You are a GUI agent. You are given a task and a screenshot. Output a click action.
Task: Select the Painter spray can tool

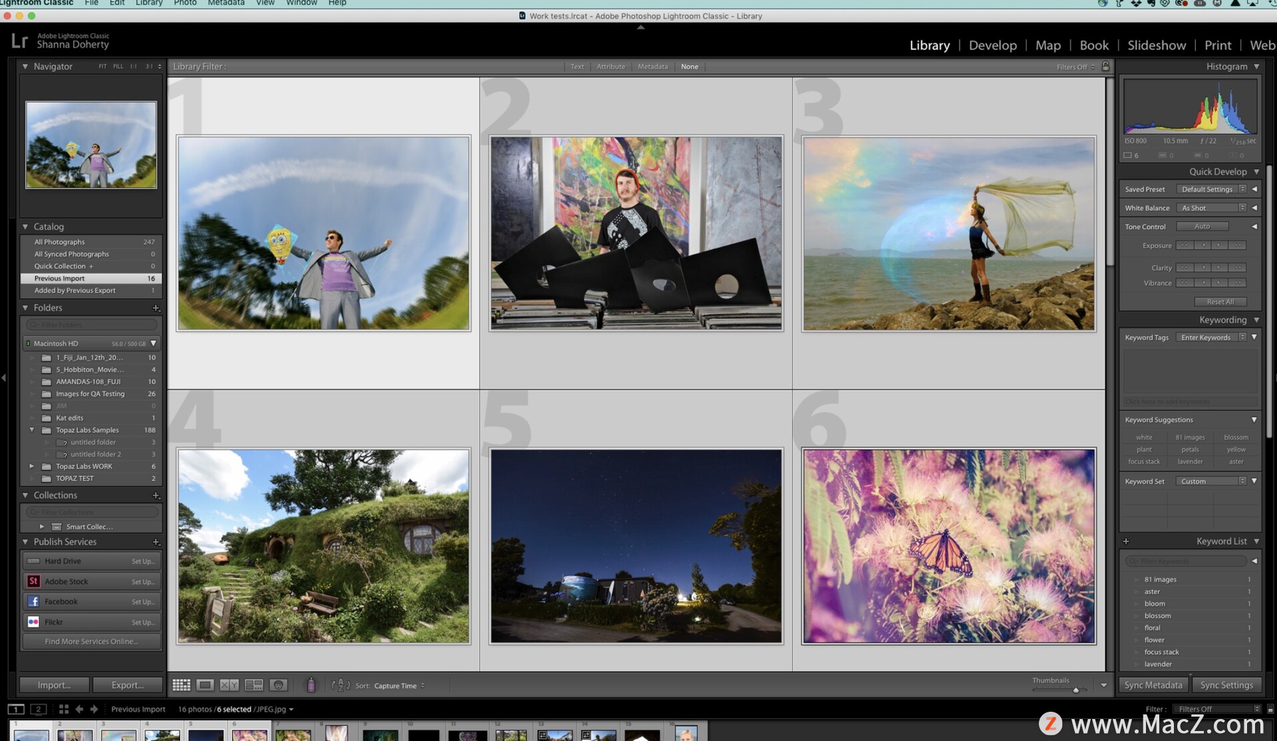[x=311, y=684]
